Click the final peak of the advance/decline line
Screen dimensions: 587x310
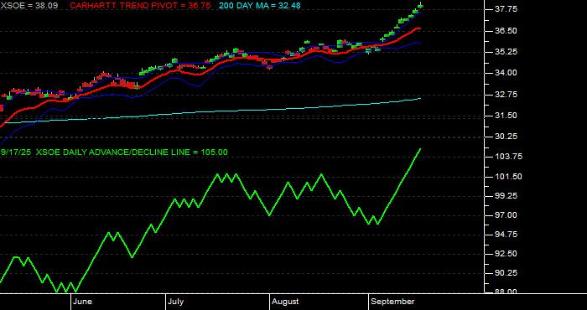pos(420,149)
